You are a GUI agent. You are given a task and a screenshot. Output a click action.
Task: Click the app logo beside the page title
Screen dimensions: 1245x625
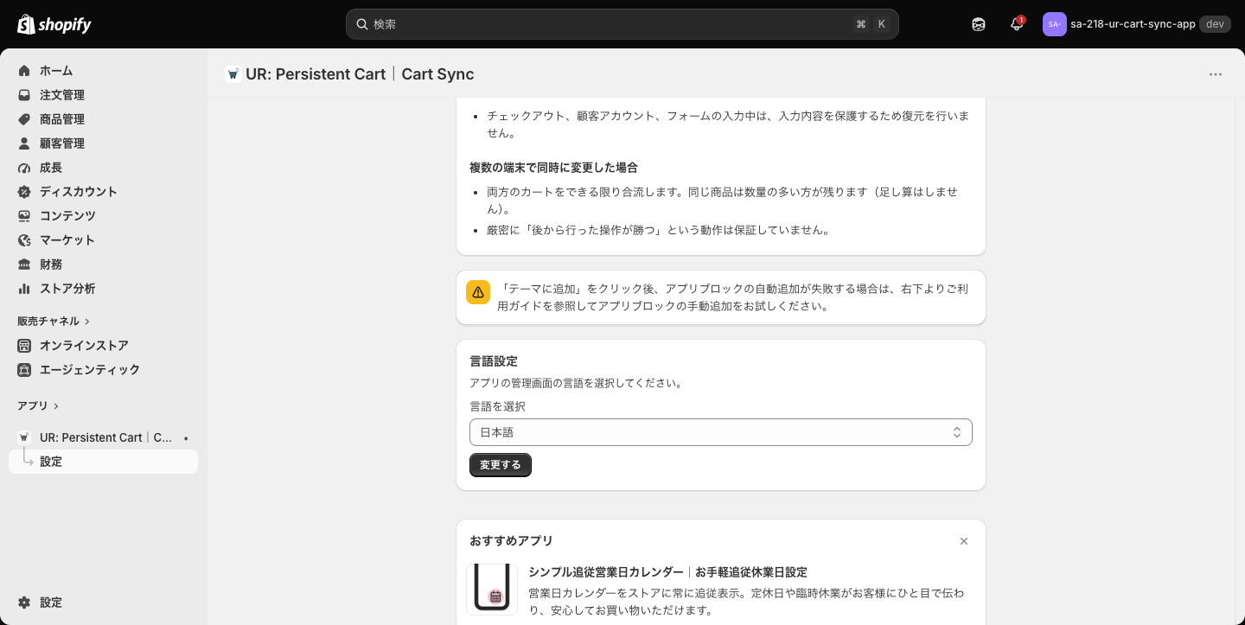coord(233,74)
